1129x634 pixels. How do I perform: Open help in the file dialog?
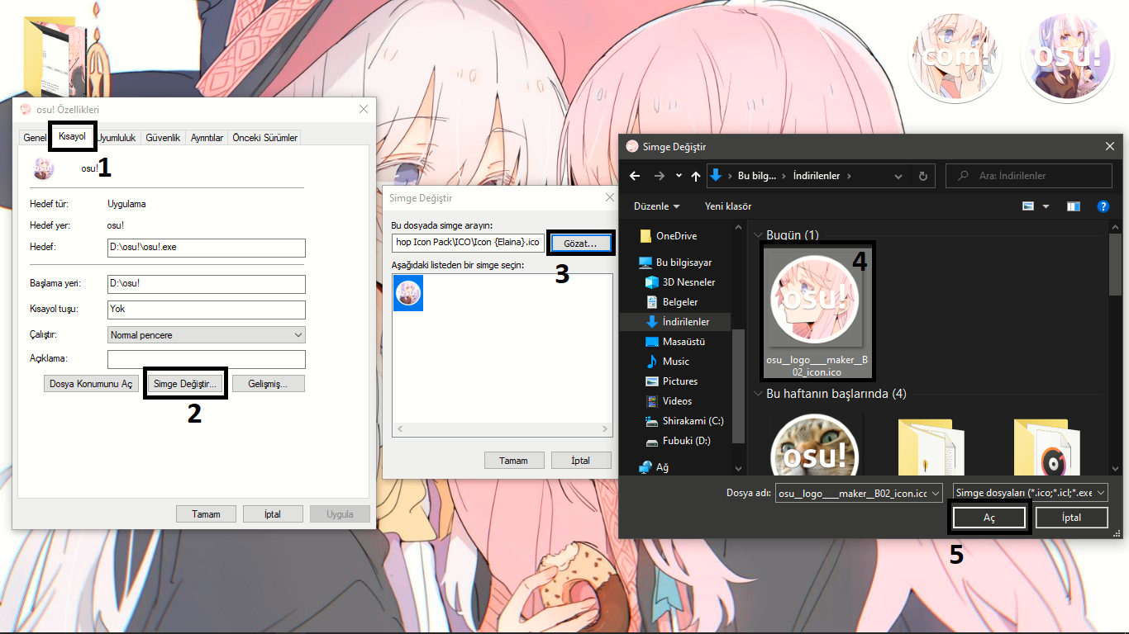(1103, 206)
